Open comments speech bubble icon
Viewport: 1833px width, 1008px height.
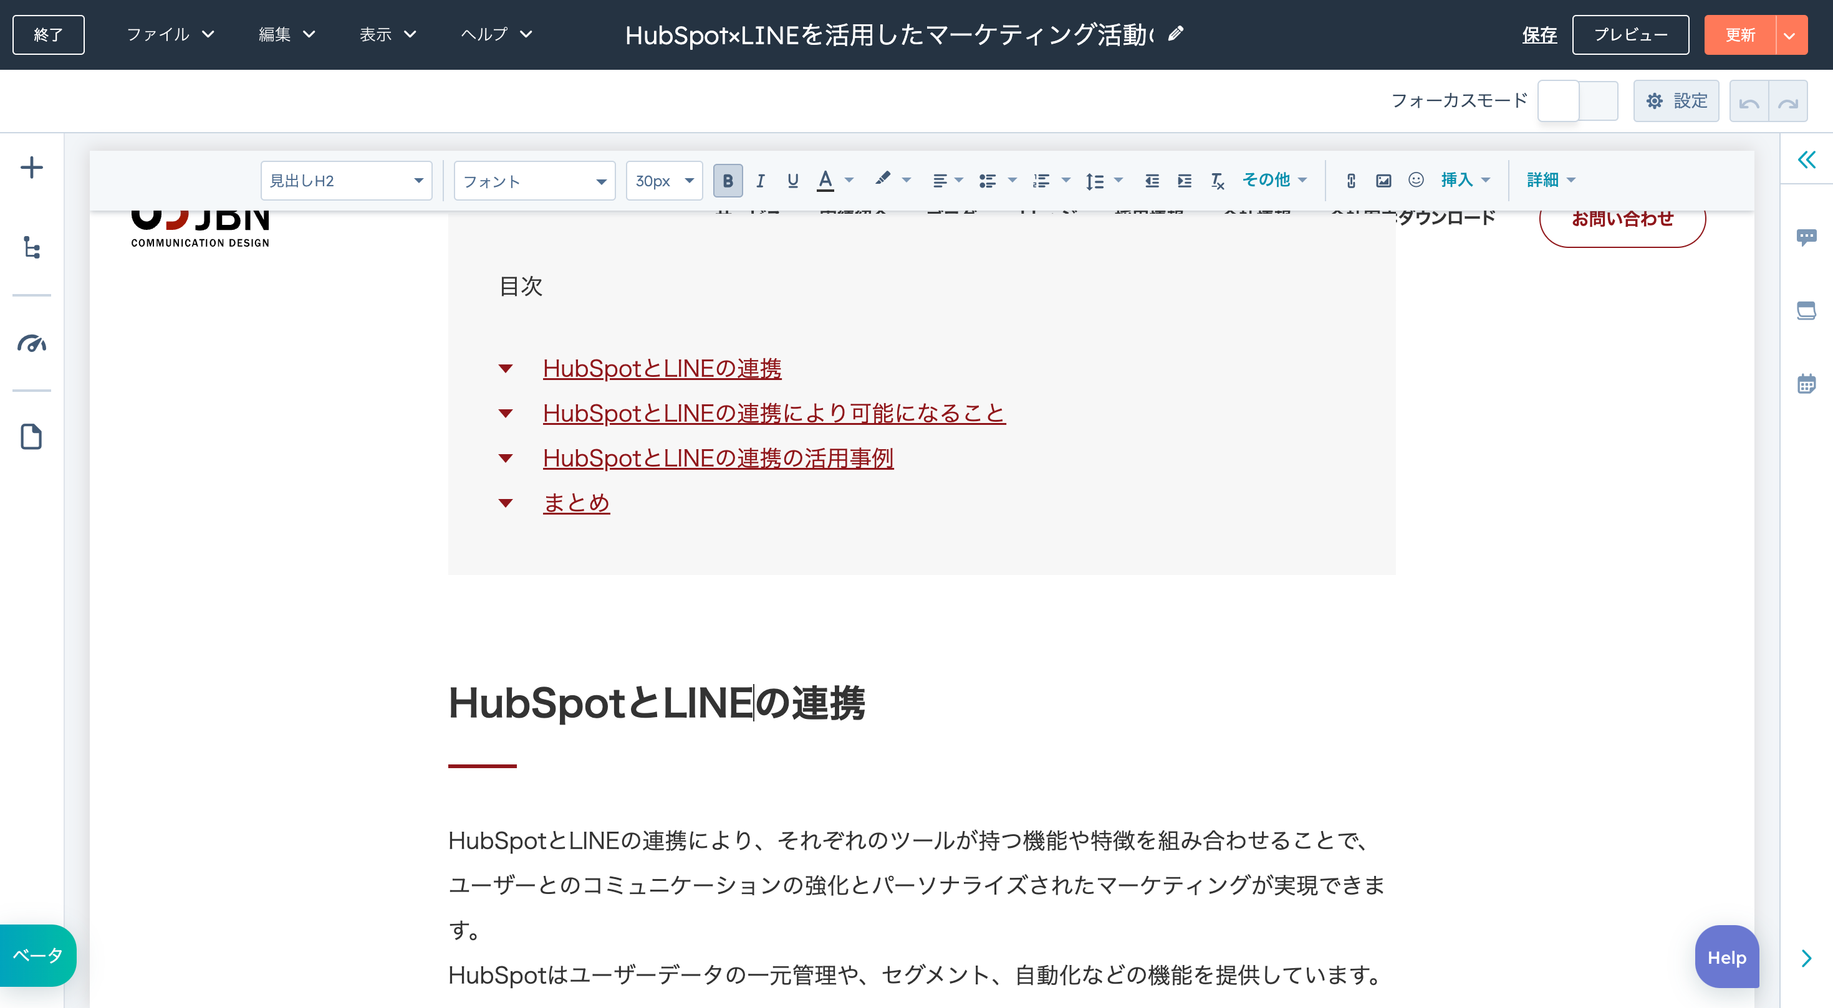1806,237
